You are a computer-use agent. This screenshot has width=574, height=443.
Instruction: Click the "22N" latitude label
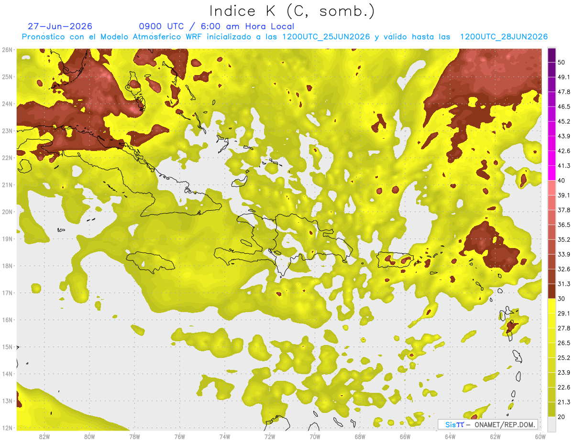point(7,158)
